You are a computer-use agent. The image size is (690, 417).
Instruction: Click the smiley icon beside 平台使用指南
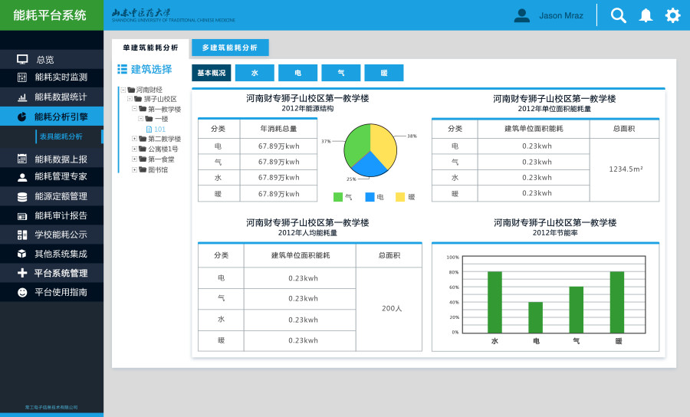(x=22, y=292)
